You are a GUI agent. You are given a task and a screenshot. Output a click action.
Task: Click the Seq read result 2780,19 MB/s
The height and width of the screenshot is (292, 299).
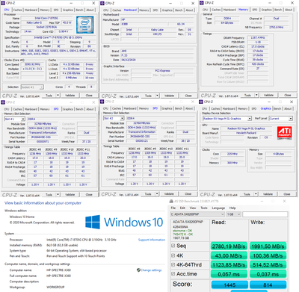[x=229, y=246]
